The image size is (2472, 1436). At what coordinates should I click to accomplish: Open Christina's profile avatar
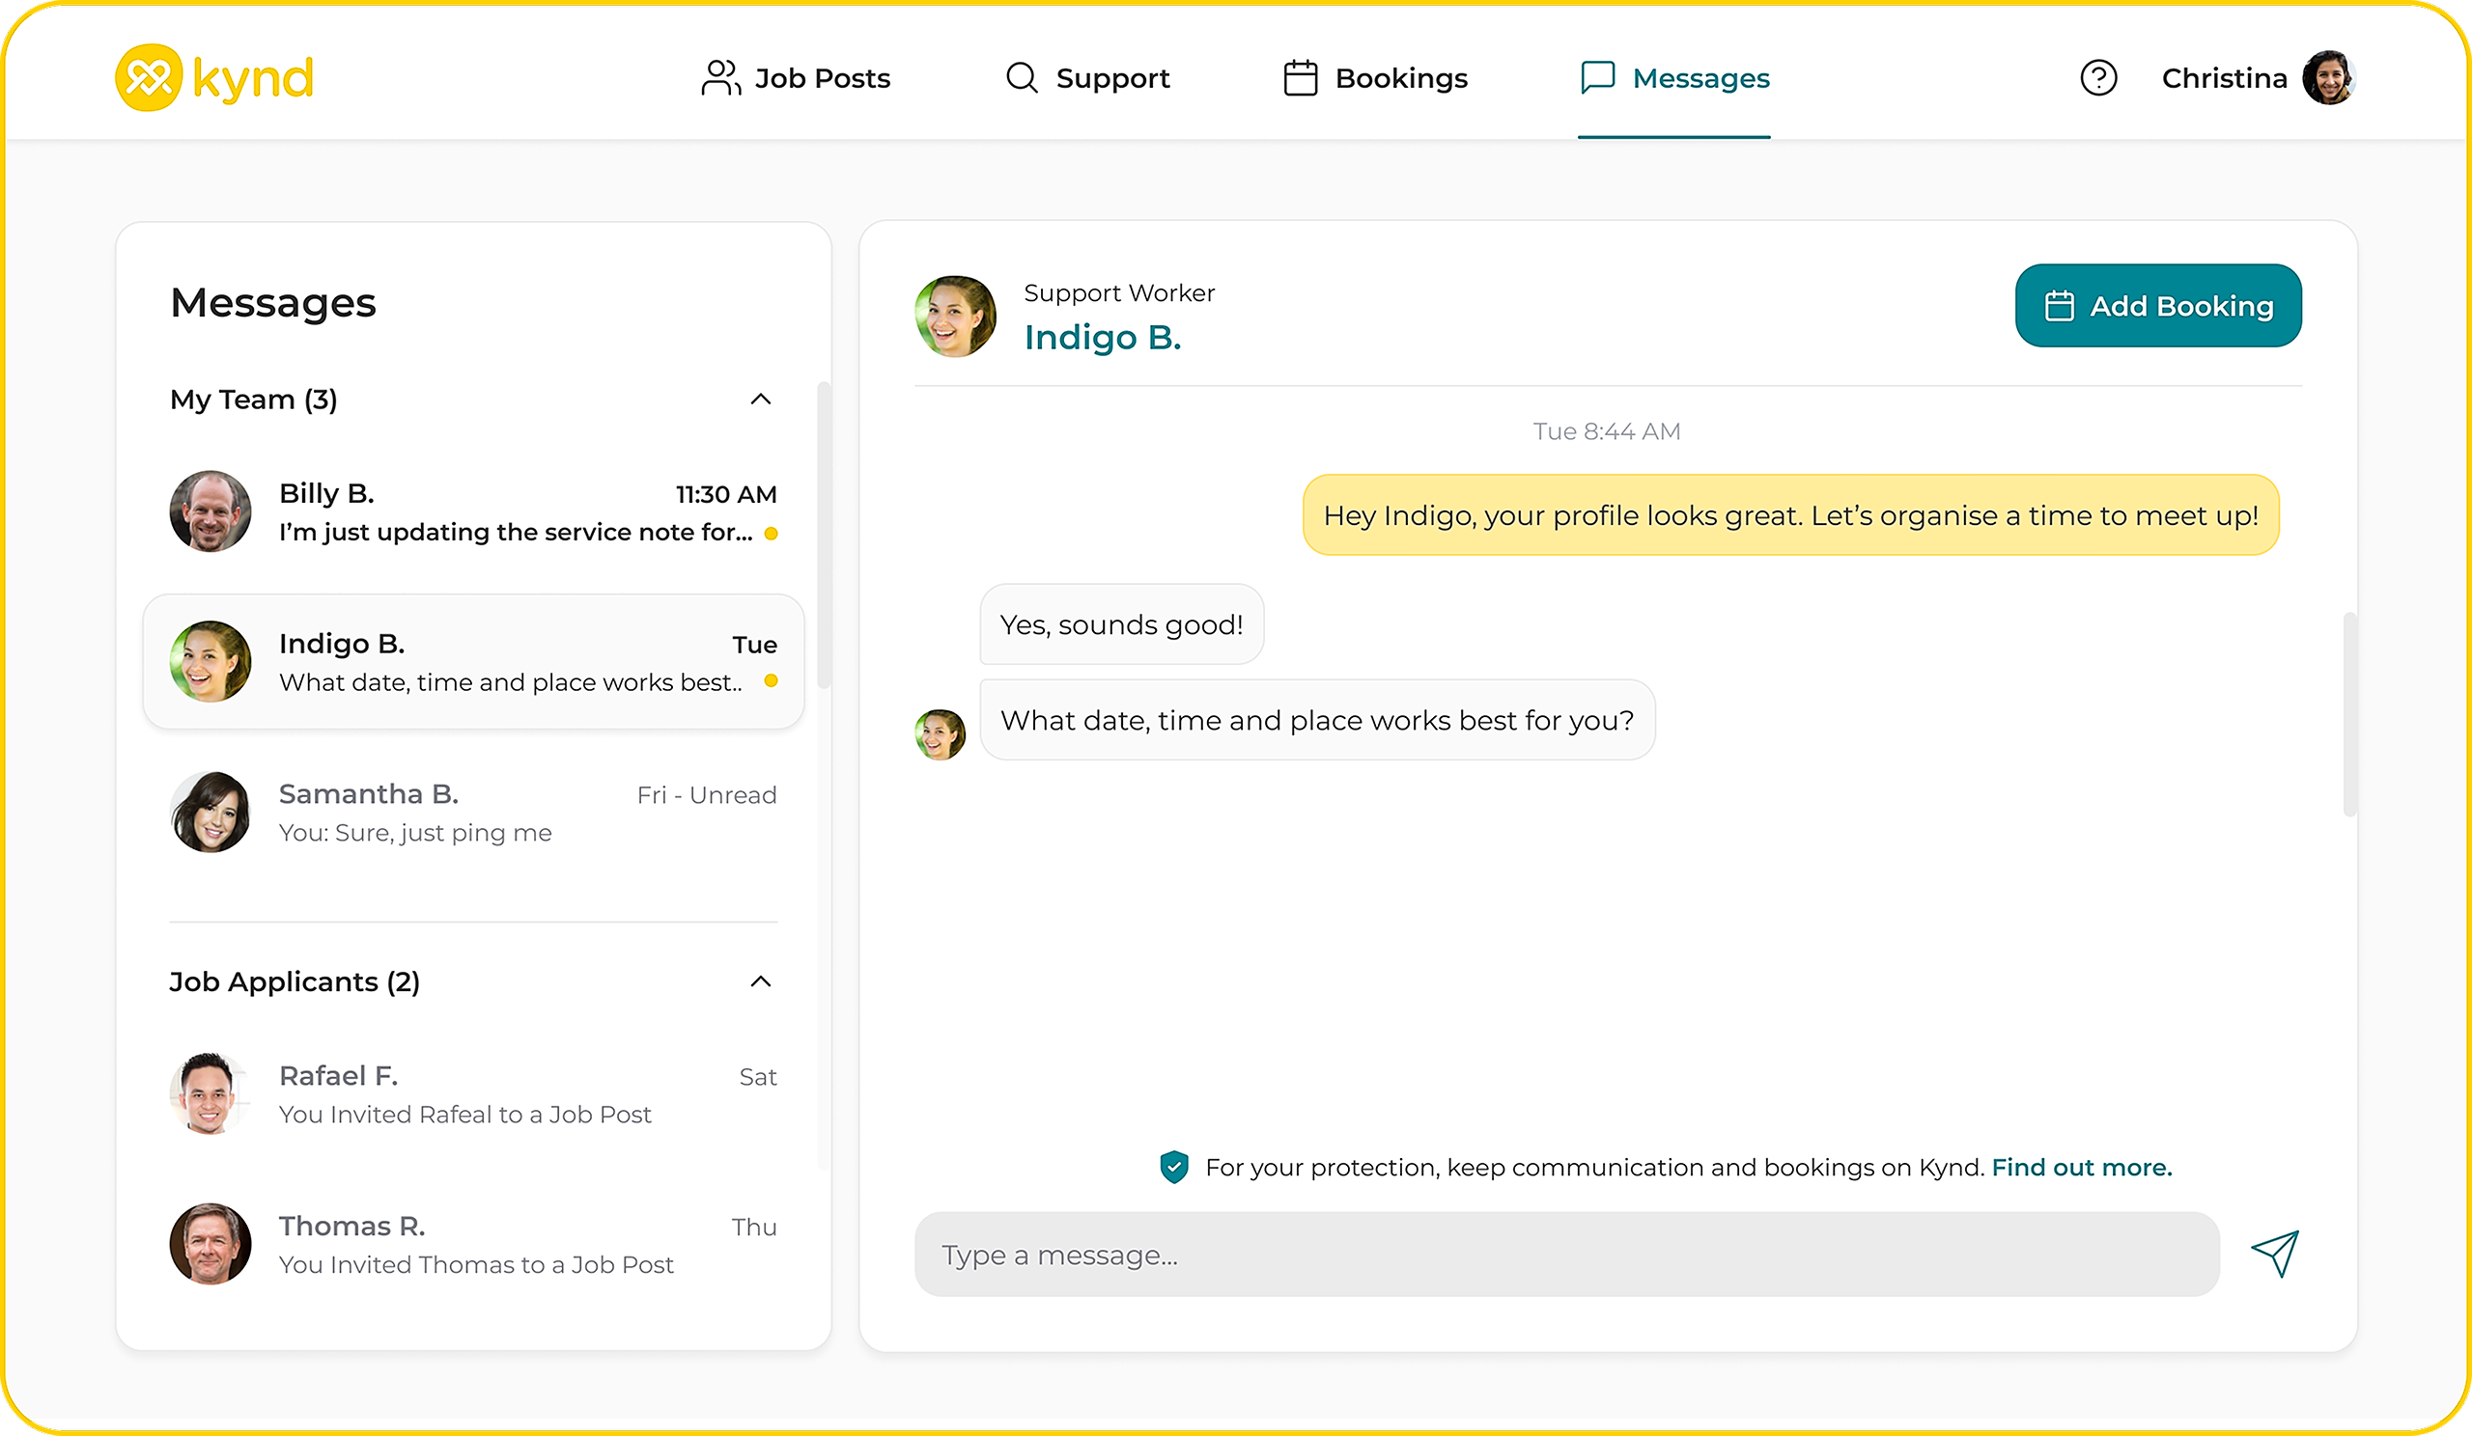tap(2329, 77)
